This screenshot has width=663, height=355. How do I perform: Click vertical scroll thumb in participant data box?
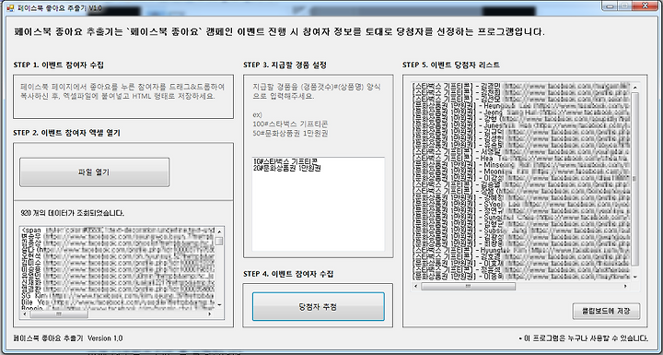coord(219,241)
